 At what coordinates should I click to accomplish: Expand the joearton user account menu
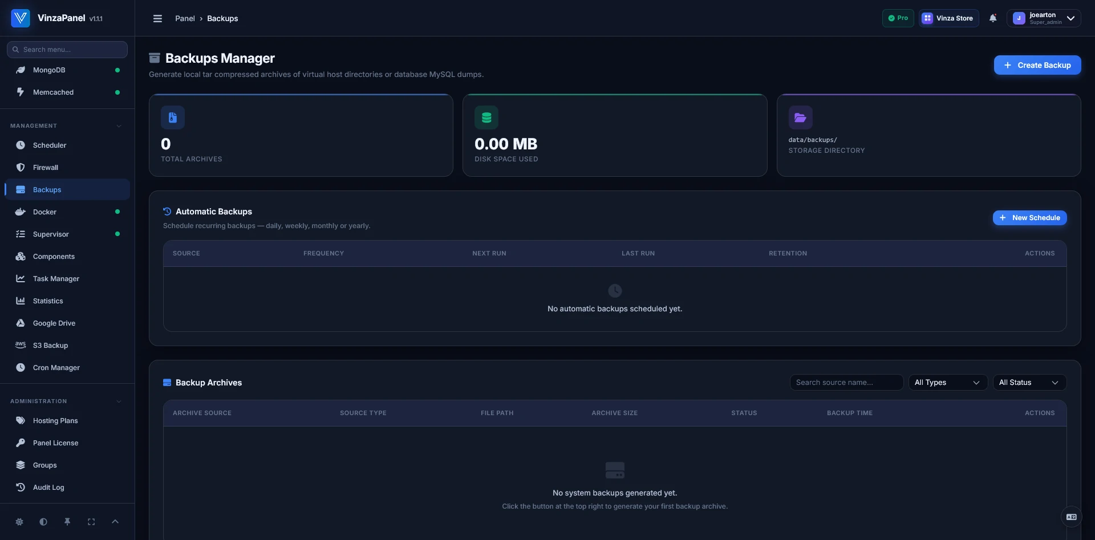click(x=1044, y=18)
